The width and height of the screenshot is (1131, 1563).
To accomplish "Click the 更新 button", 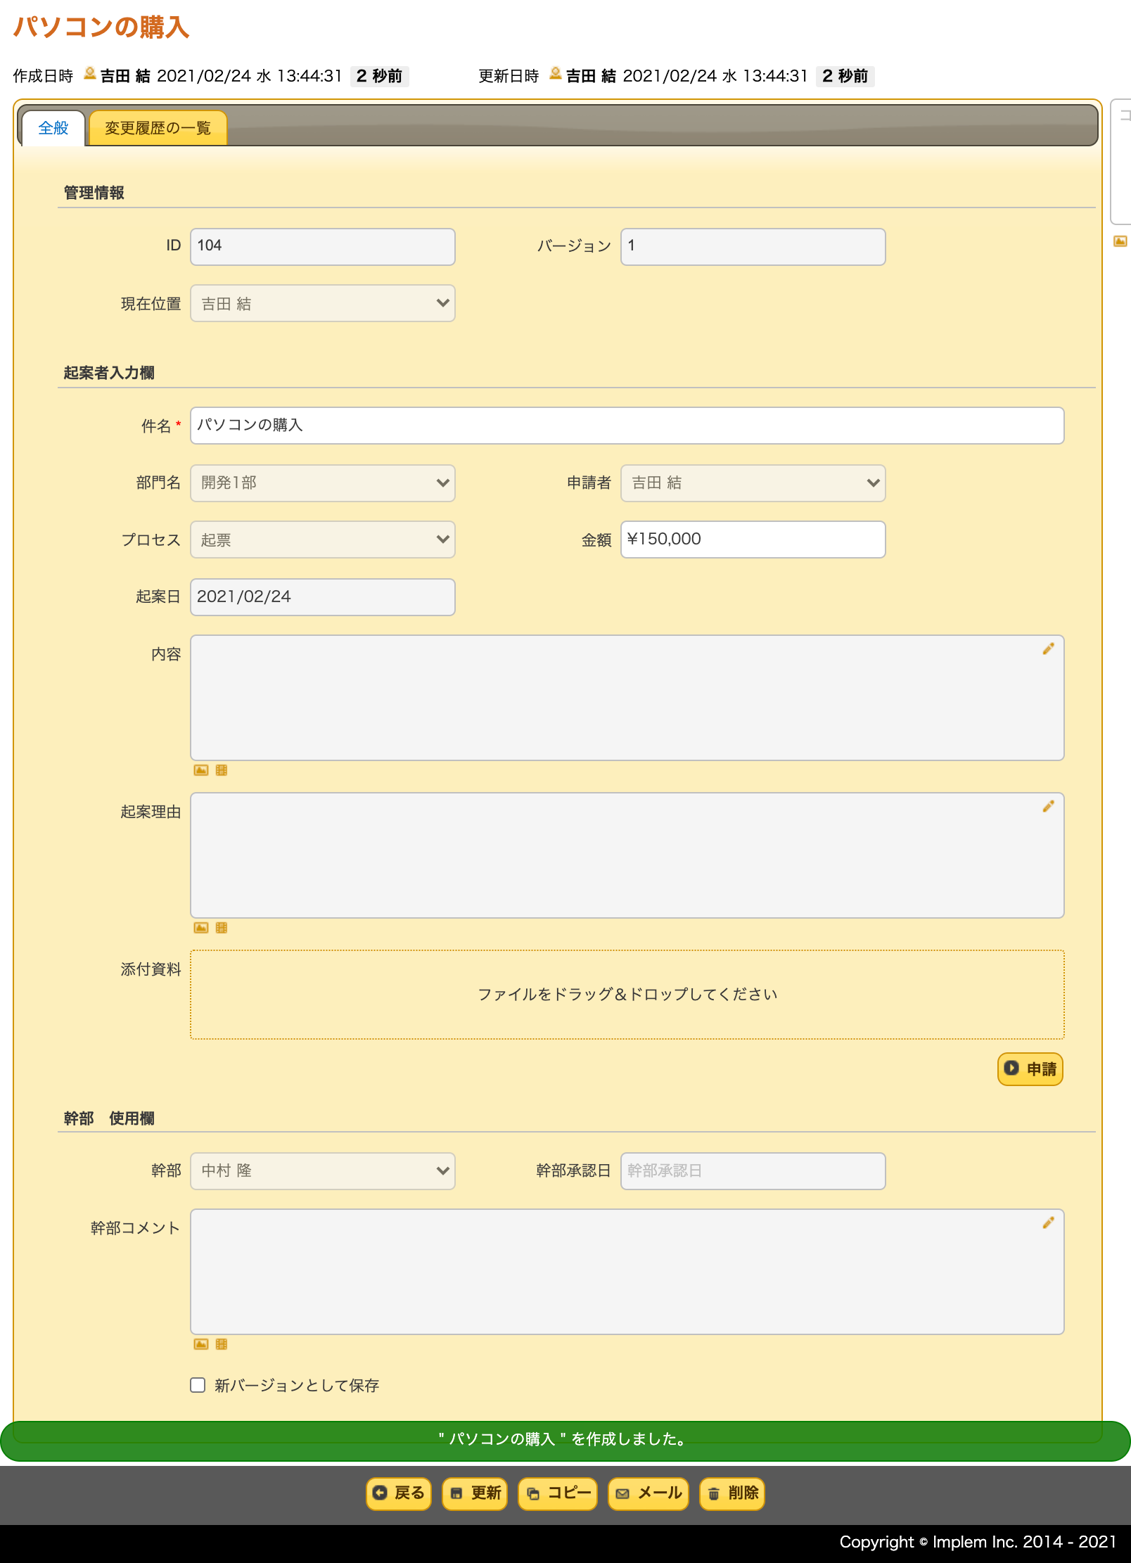I will [x=475, y=1493].
